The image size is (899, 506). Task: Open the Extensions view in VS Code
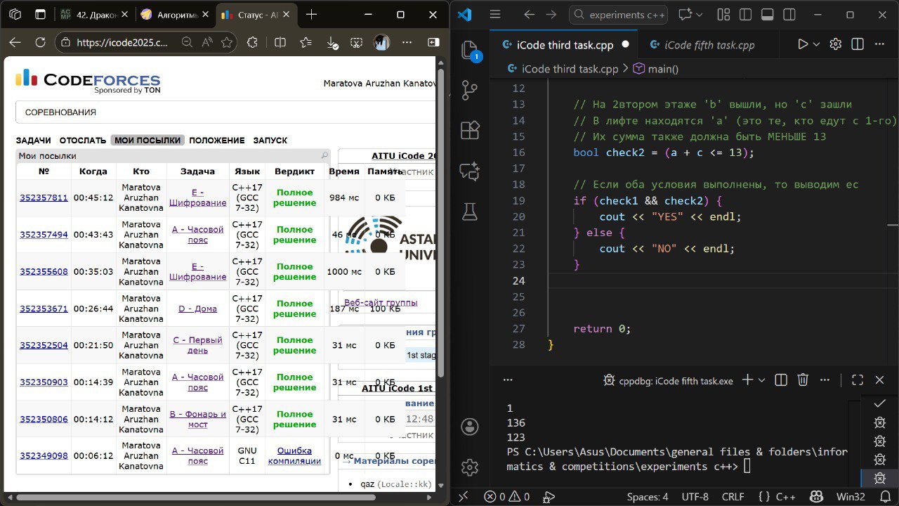469,131
